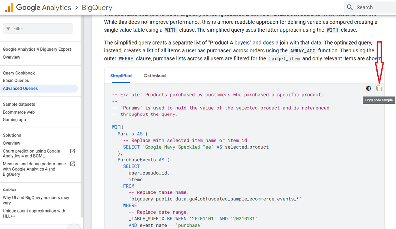Open external link icon beside Measure and debug
The height and width of the screenshot is (229, 396).
pyautogui.click(x=72, y=164)
